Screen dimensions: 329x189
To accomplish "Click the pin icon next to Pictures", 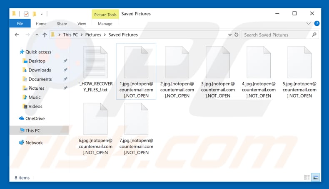I will (x=65, y=88).
